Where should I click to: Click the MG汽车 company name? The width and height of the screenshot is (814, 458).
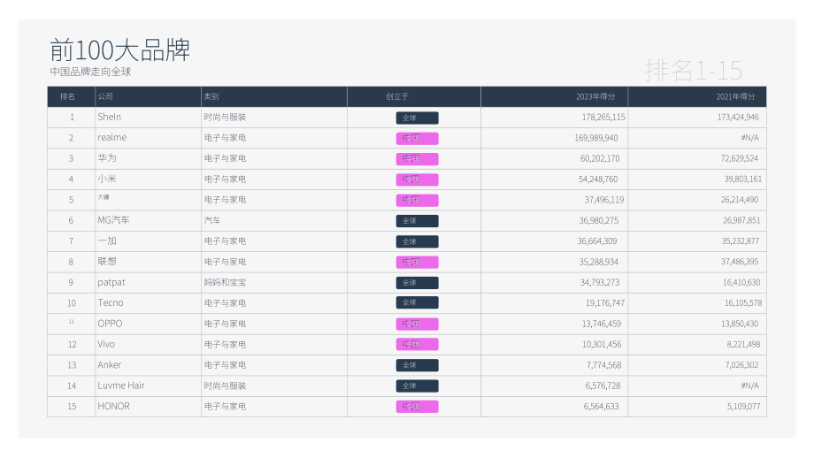113,220
